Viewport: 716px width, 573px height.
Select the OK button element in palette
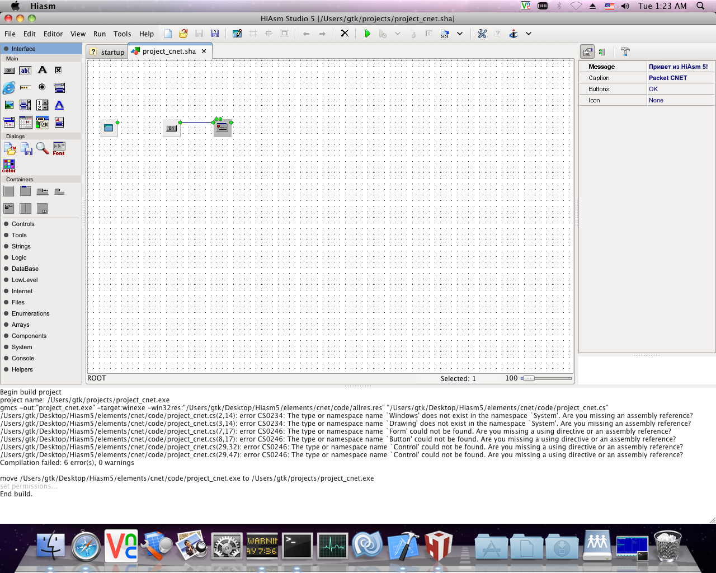click(x=10, y=71)
